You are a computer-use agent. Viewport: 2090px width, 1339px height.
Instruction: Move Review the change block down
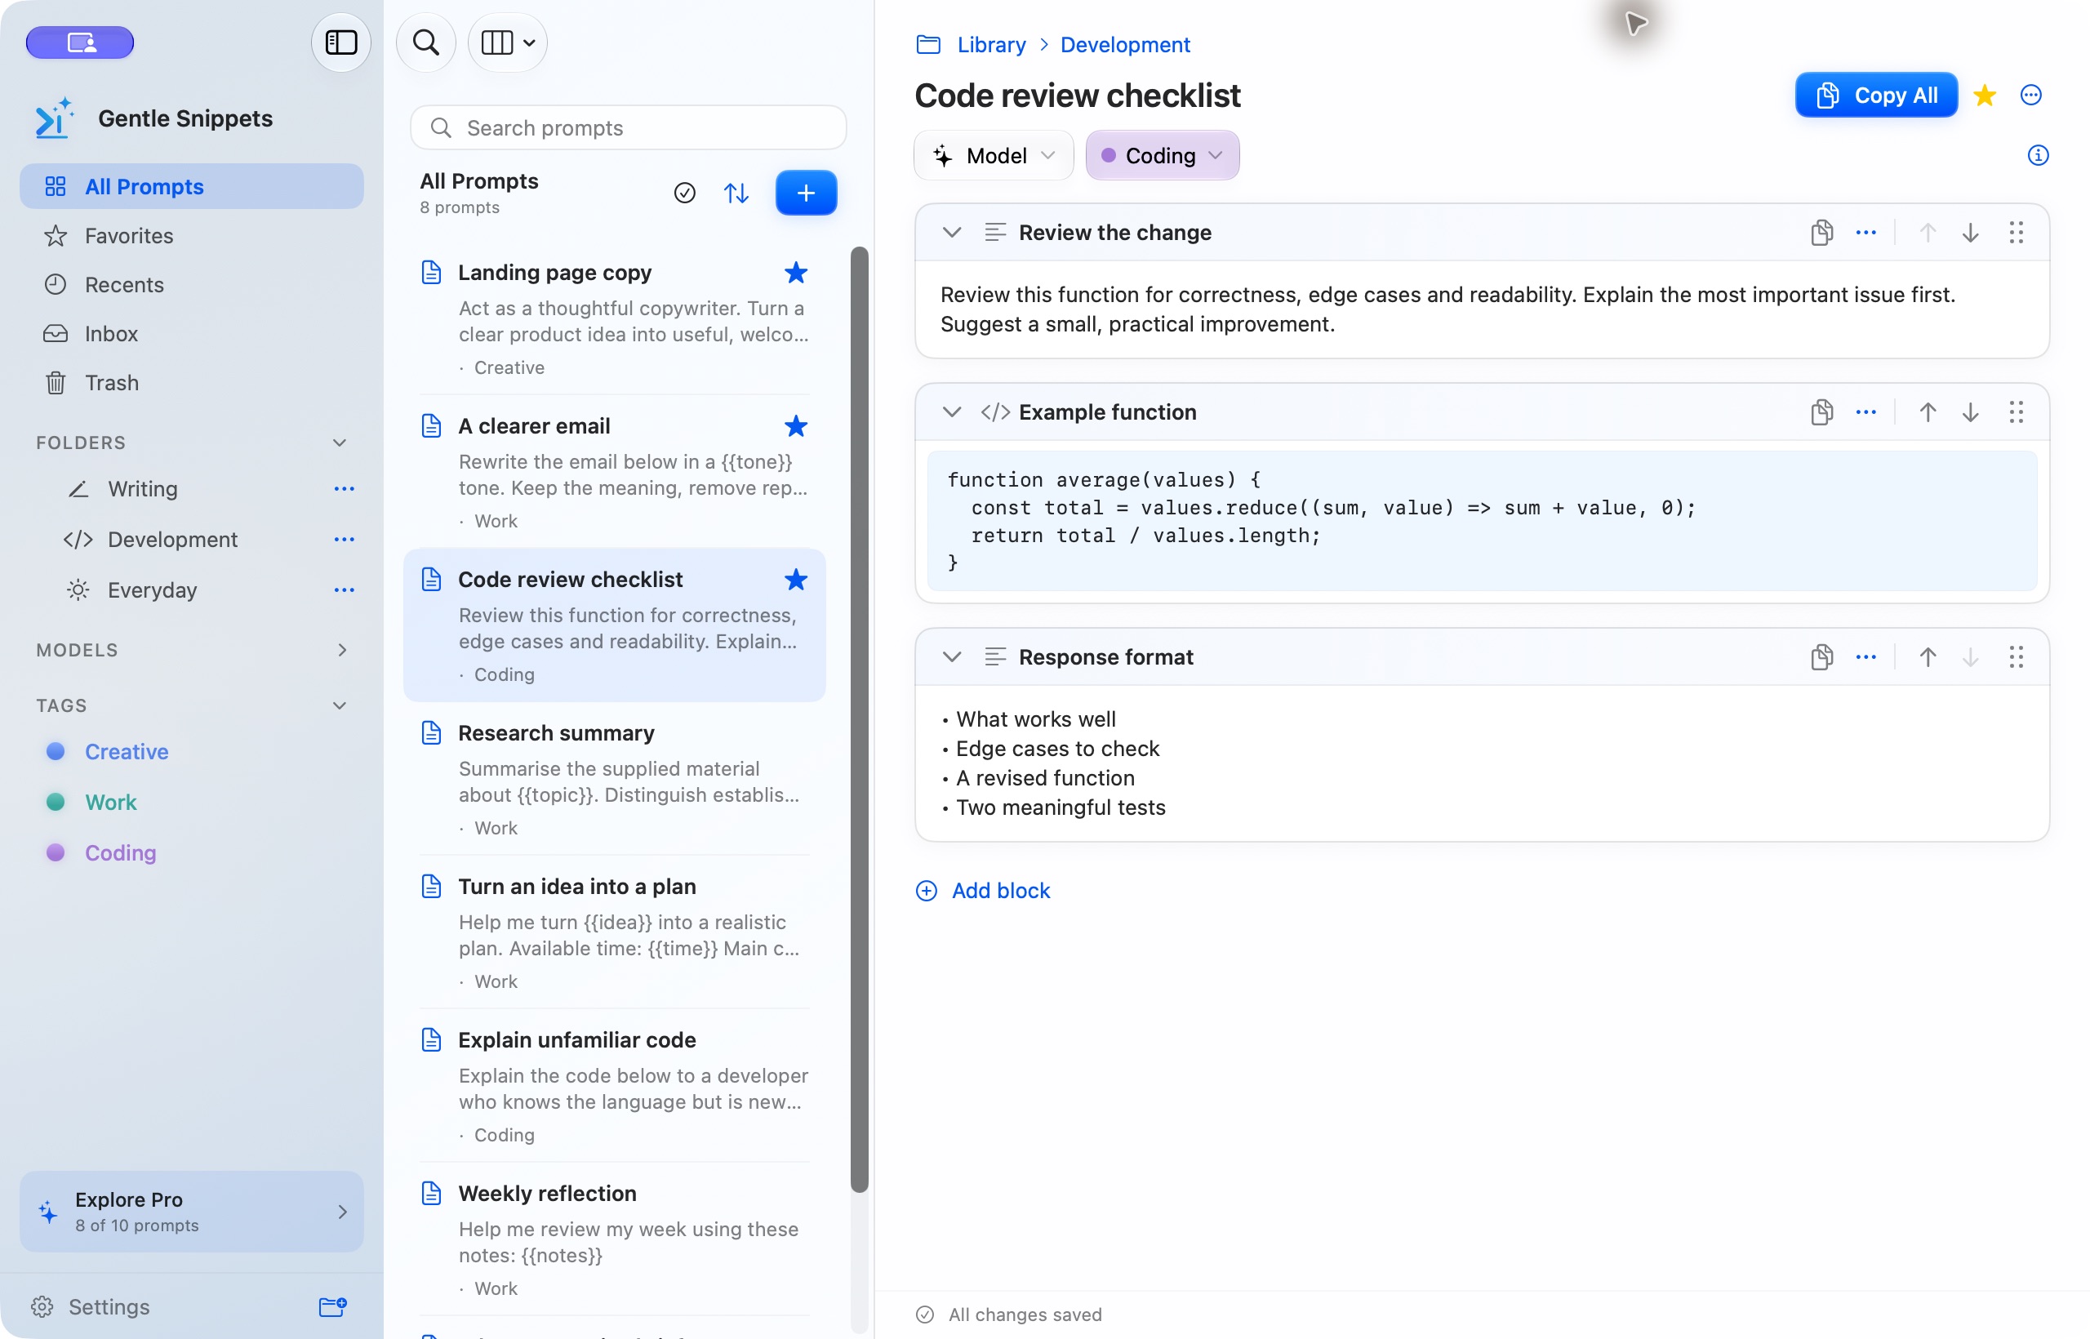pos(1970,232)
